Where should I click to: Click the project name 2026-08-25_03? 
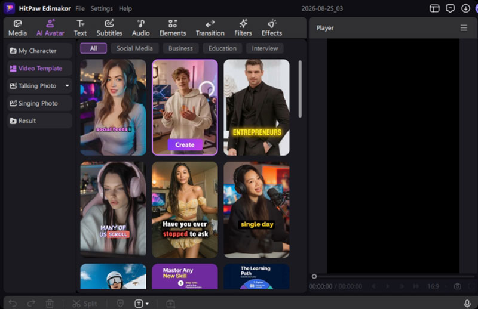pyautogui.click(x=322, y=8)
